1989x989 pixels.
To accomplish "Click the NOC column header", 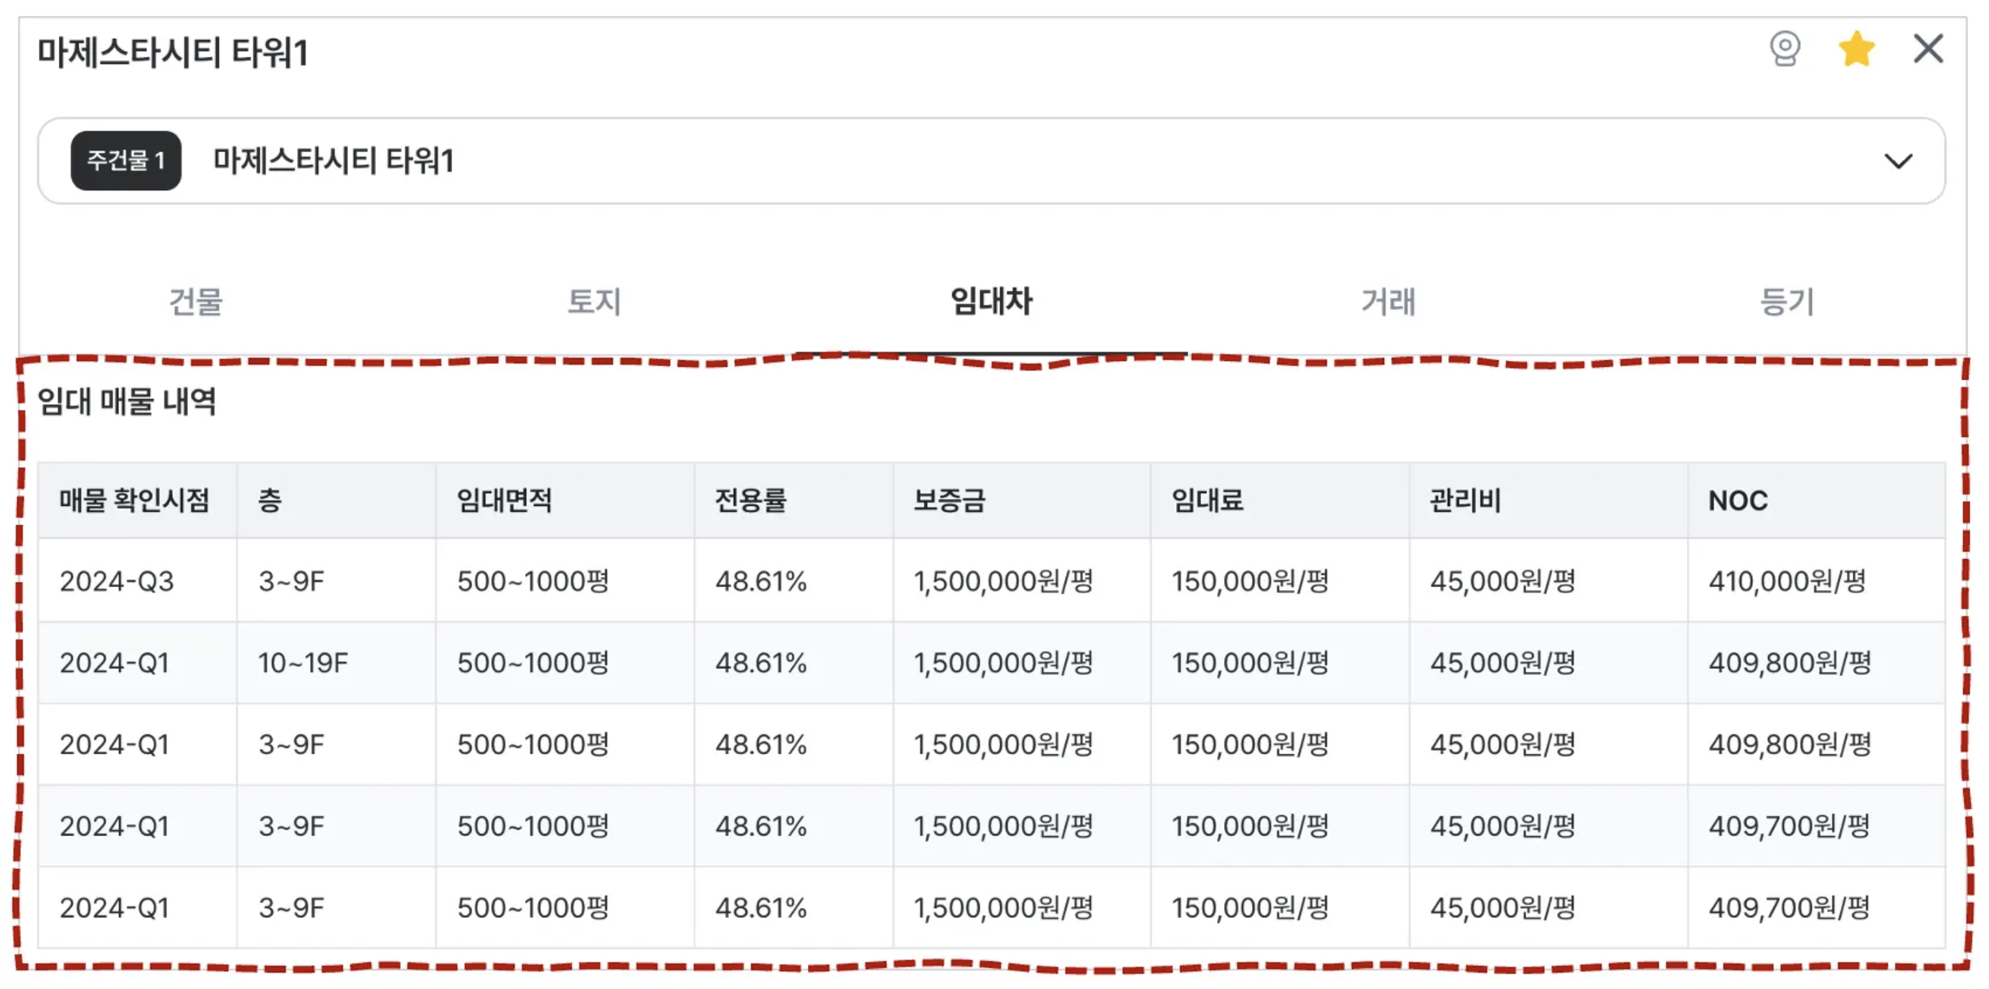I will (x=1737, y=500).
